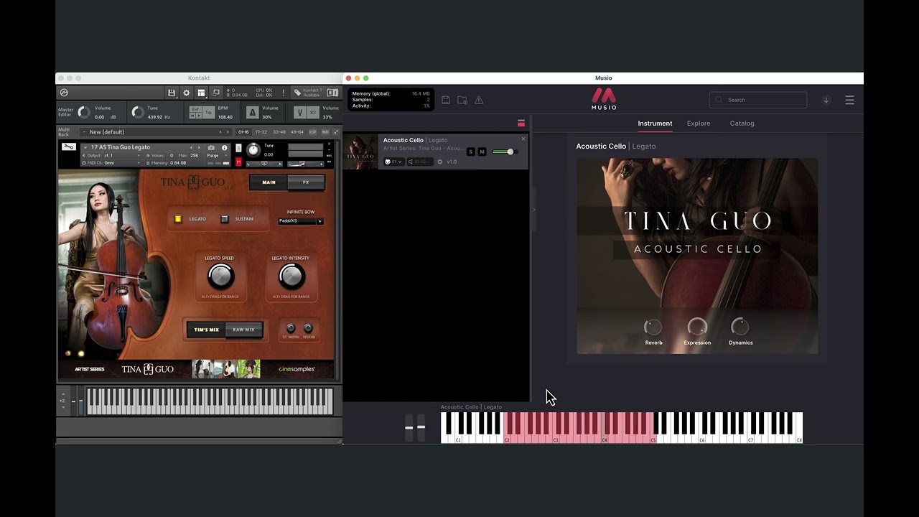
Task: Adjust the Acoustic Cello volume slider
Action: tap(504, 152)
